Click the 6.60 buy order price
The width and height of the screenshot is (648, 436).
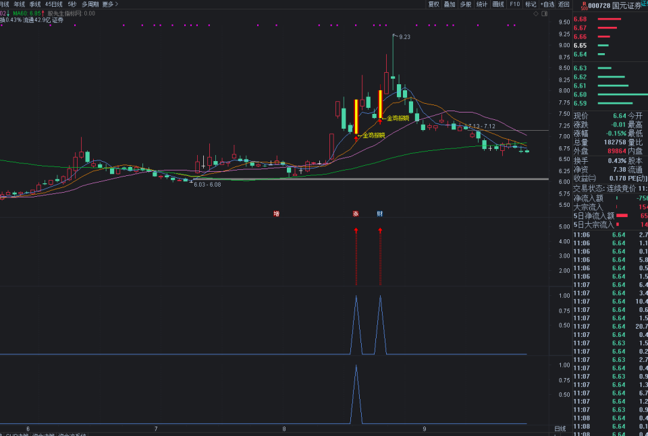(x=580, y=94)
